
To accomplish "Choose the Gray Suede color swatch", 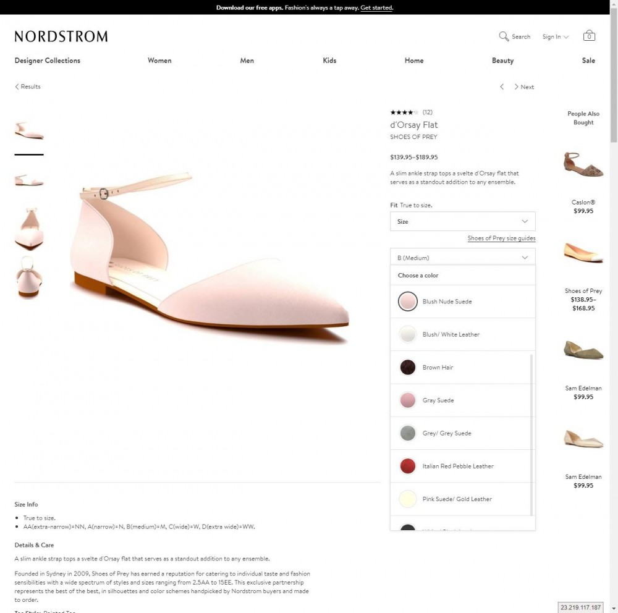I will [x=461, y=400].
